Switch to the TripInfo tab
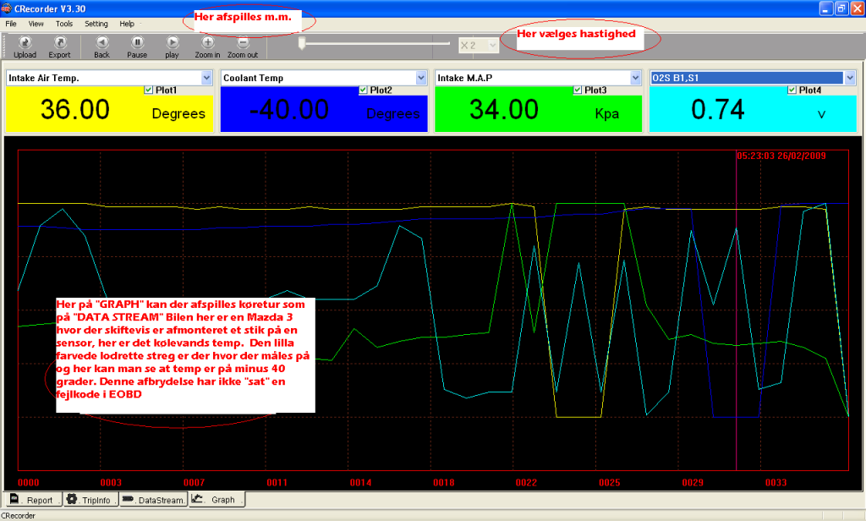The width and height of the screenshot is (866, 521). (x=91, y=500)
